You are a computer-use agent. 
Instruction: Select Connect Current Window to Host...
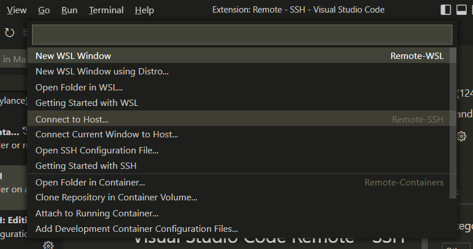point(242,135)
